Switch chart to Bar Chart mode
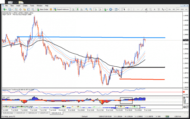This screenshot has width=190, height=119. coord(73,9)
